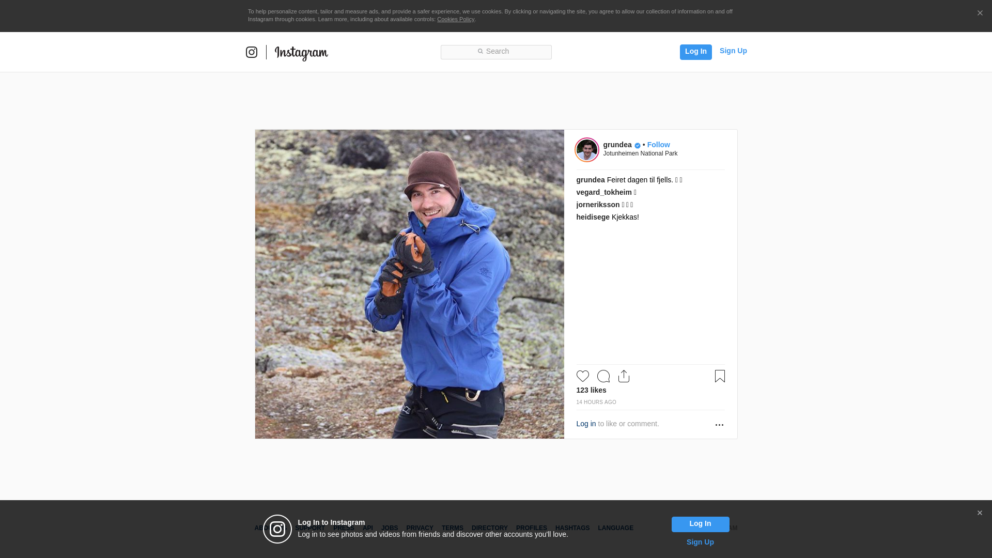Open Jotunheimen National Park location
This screenshot has width=992, height=558.
[x=640, y=153]
